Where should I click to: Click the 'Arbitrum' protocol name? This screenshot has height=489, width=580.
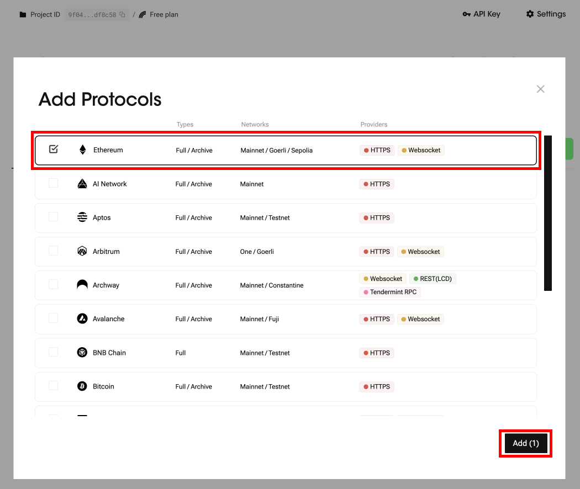coord(106,251)
